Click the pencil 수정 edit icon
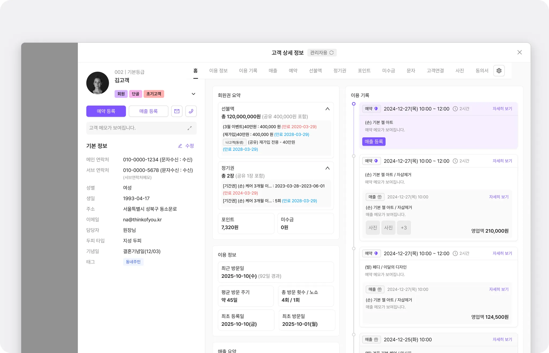 click(180, 146)
